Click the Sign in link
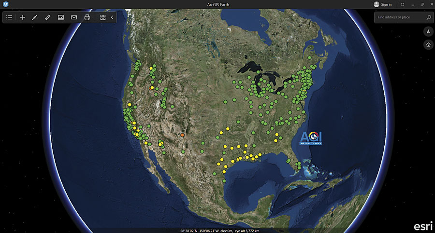 pyautogui.click(x=386, y=4)
